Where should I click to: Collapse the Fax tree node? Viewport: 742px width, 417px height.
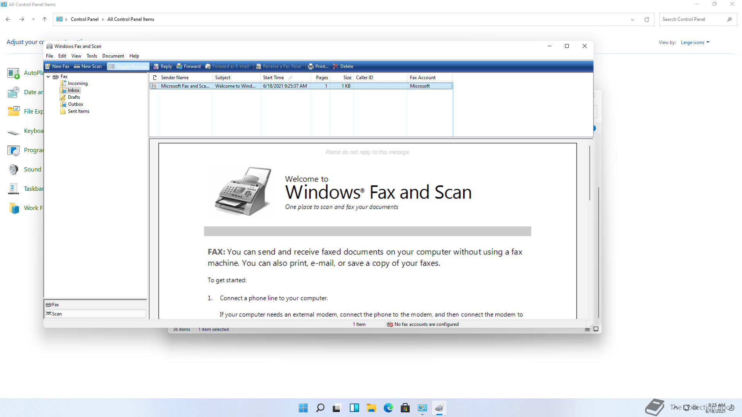point(48,76)
